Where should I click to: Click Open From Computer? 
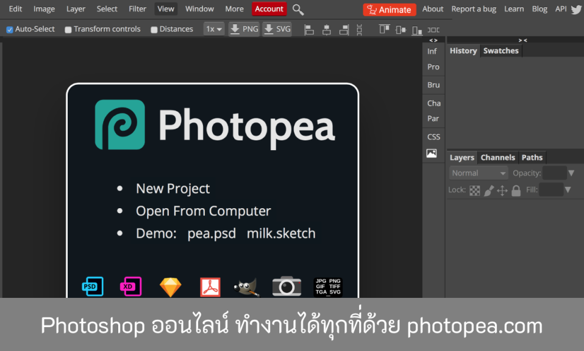pos(204,211)
